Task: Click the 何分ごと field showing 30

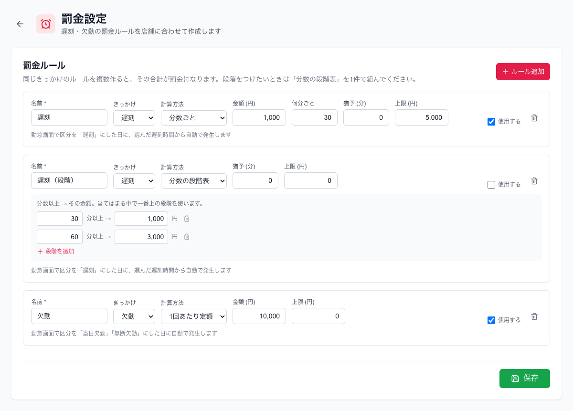Action: click(x=315, y=117)
